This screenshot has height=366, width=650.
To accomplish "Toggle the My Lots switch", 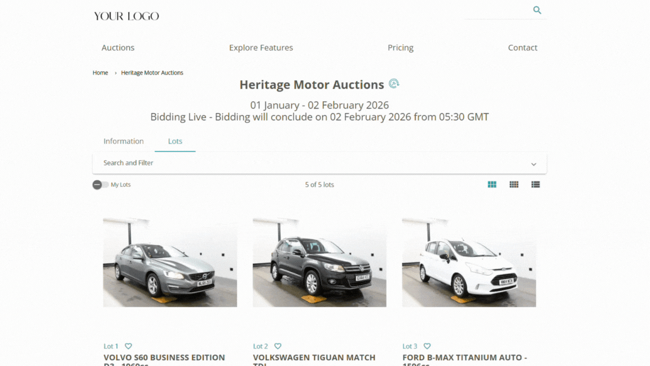I will pos(100,185).
